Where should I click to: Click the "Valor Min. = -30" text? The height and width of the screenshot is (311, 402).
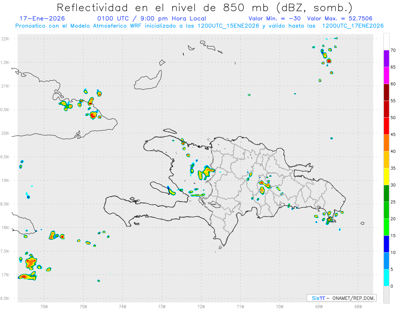pyautogui.click(x=274, y=18)
